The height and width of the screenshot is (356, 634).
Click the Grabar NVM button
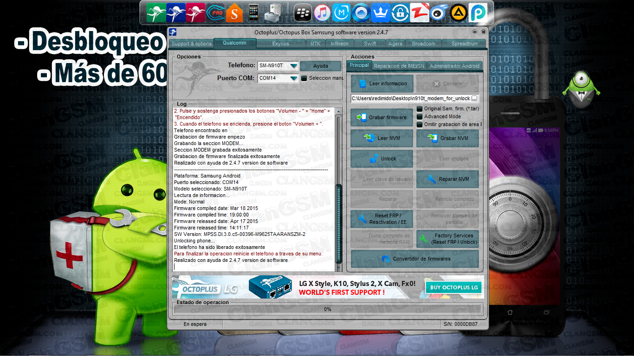[447, 138]
